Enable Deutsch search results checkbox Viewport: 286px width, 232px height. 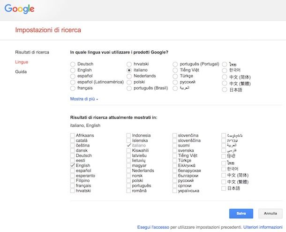(x=72, y=155)
